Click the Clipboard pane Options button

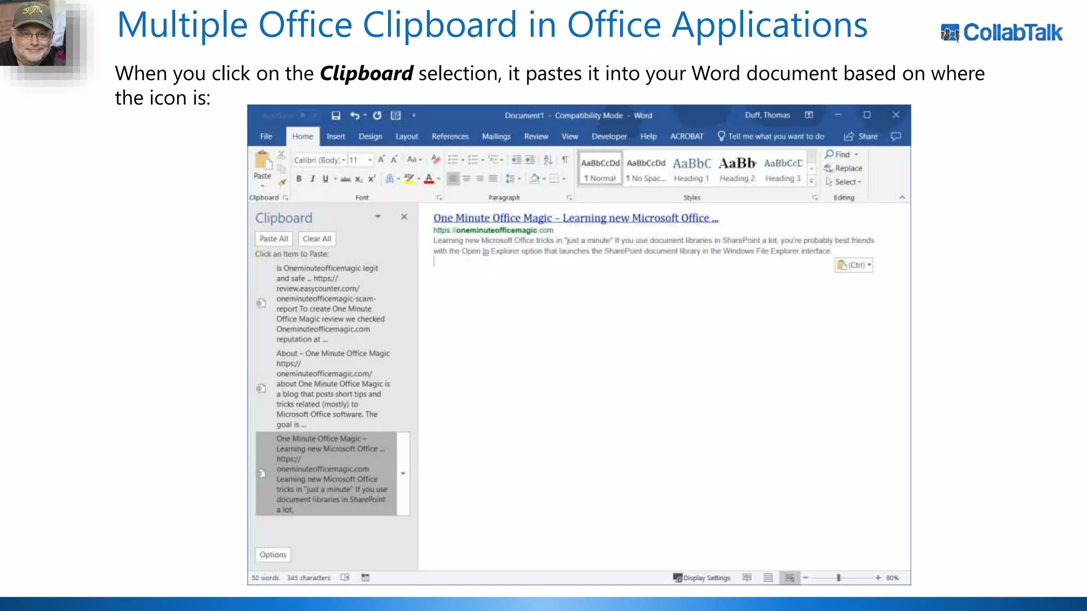273,555
